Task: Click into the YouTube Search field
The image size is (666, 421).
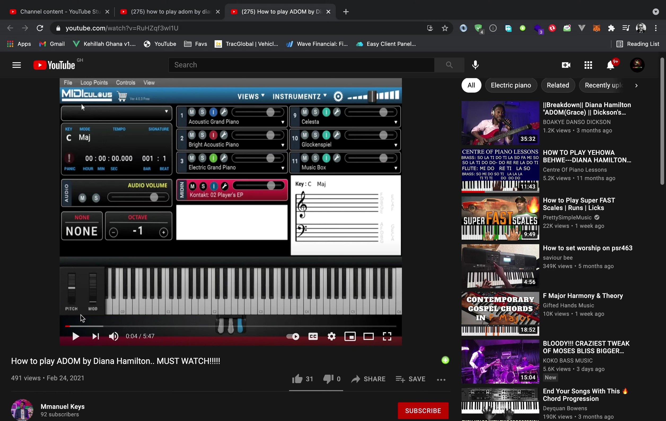Action: [301, 65]
